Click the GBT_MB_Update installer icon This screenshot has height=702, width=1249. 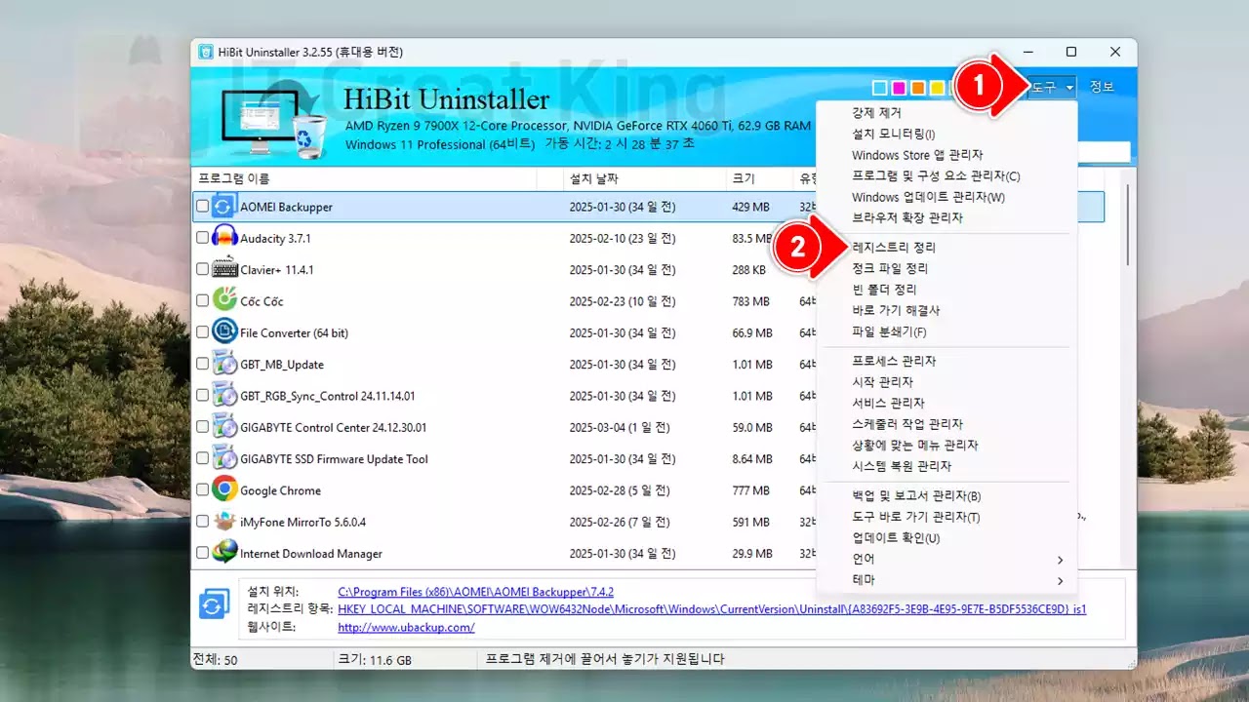tap(224, 364)
